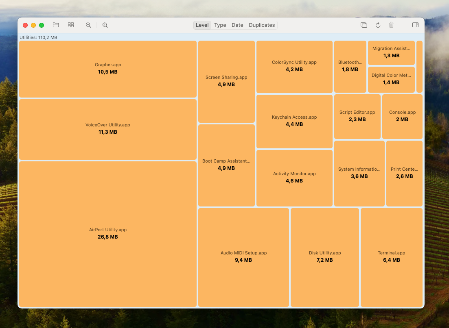The image size is (449, 328).
Task: Click the grid view icon
Action: (71, 25)
